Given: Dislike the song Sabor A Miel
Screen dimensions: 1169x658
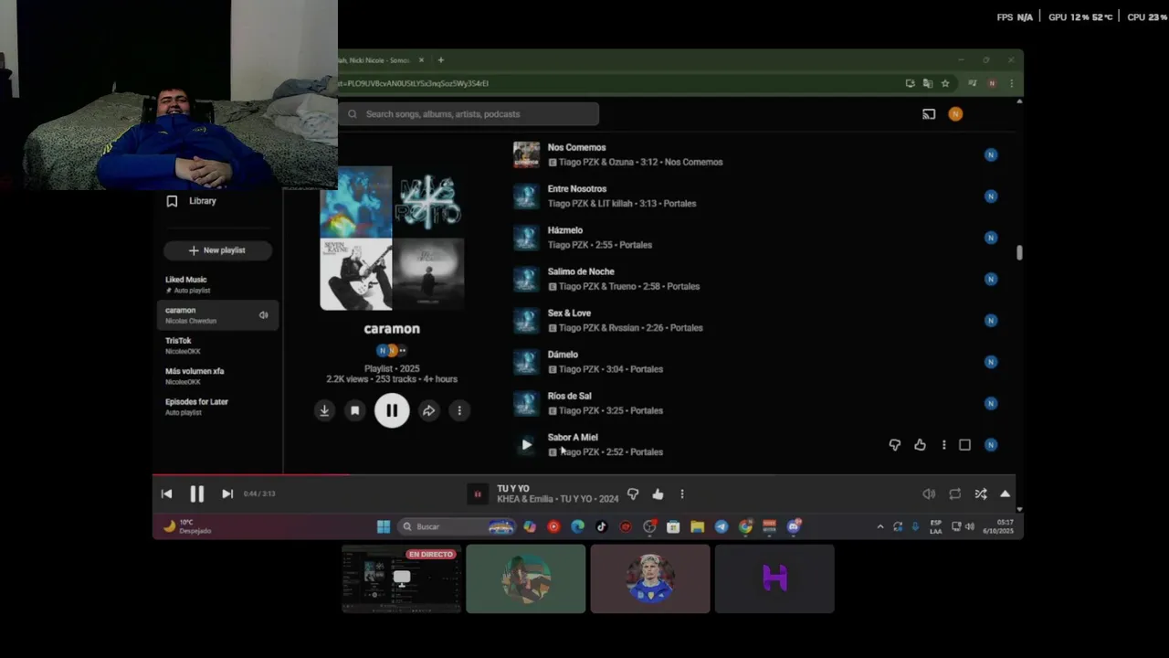Looking at the screenshot, I should 895,445.
